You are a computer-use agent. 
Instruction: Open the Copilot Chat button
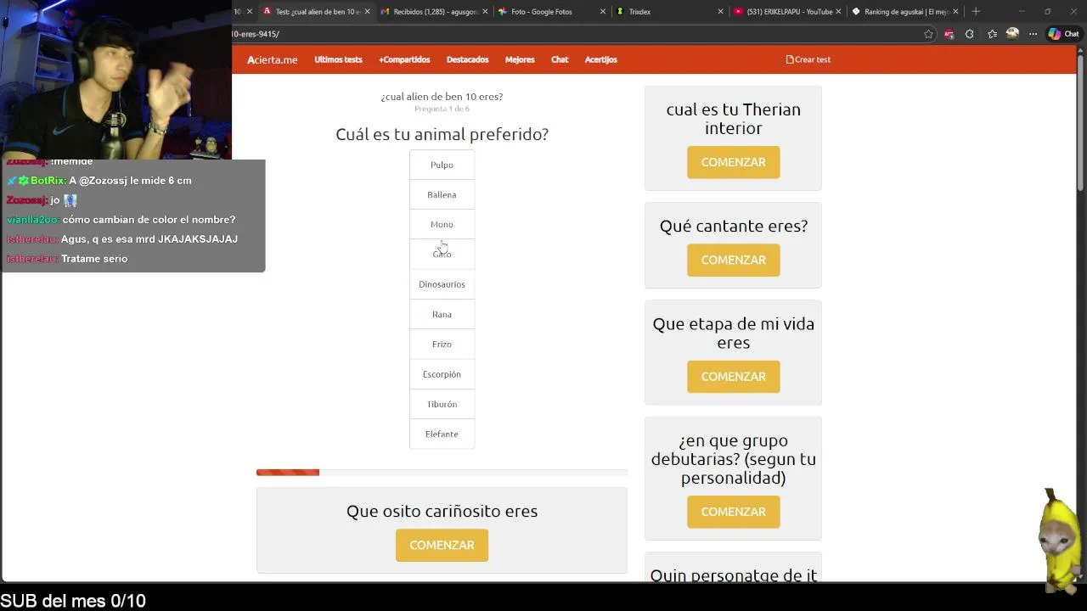pyautogui.click(x=1063, y=34)
